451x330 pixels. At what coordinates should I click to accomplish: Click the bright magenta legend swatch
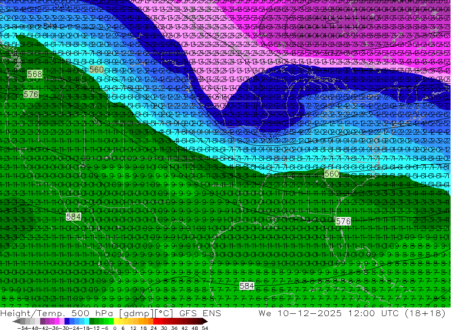pyautogui.click(x=57, y=321)
